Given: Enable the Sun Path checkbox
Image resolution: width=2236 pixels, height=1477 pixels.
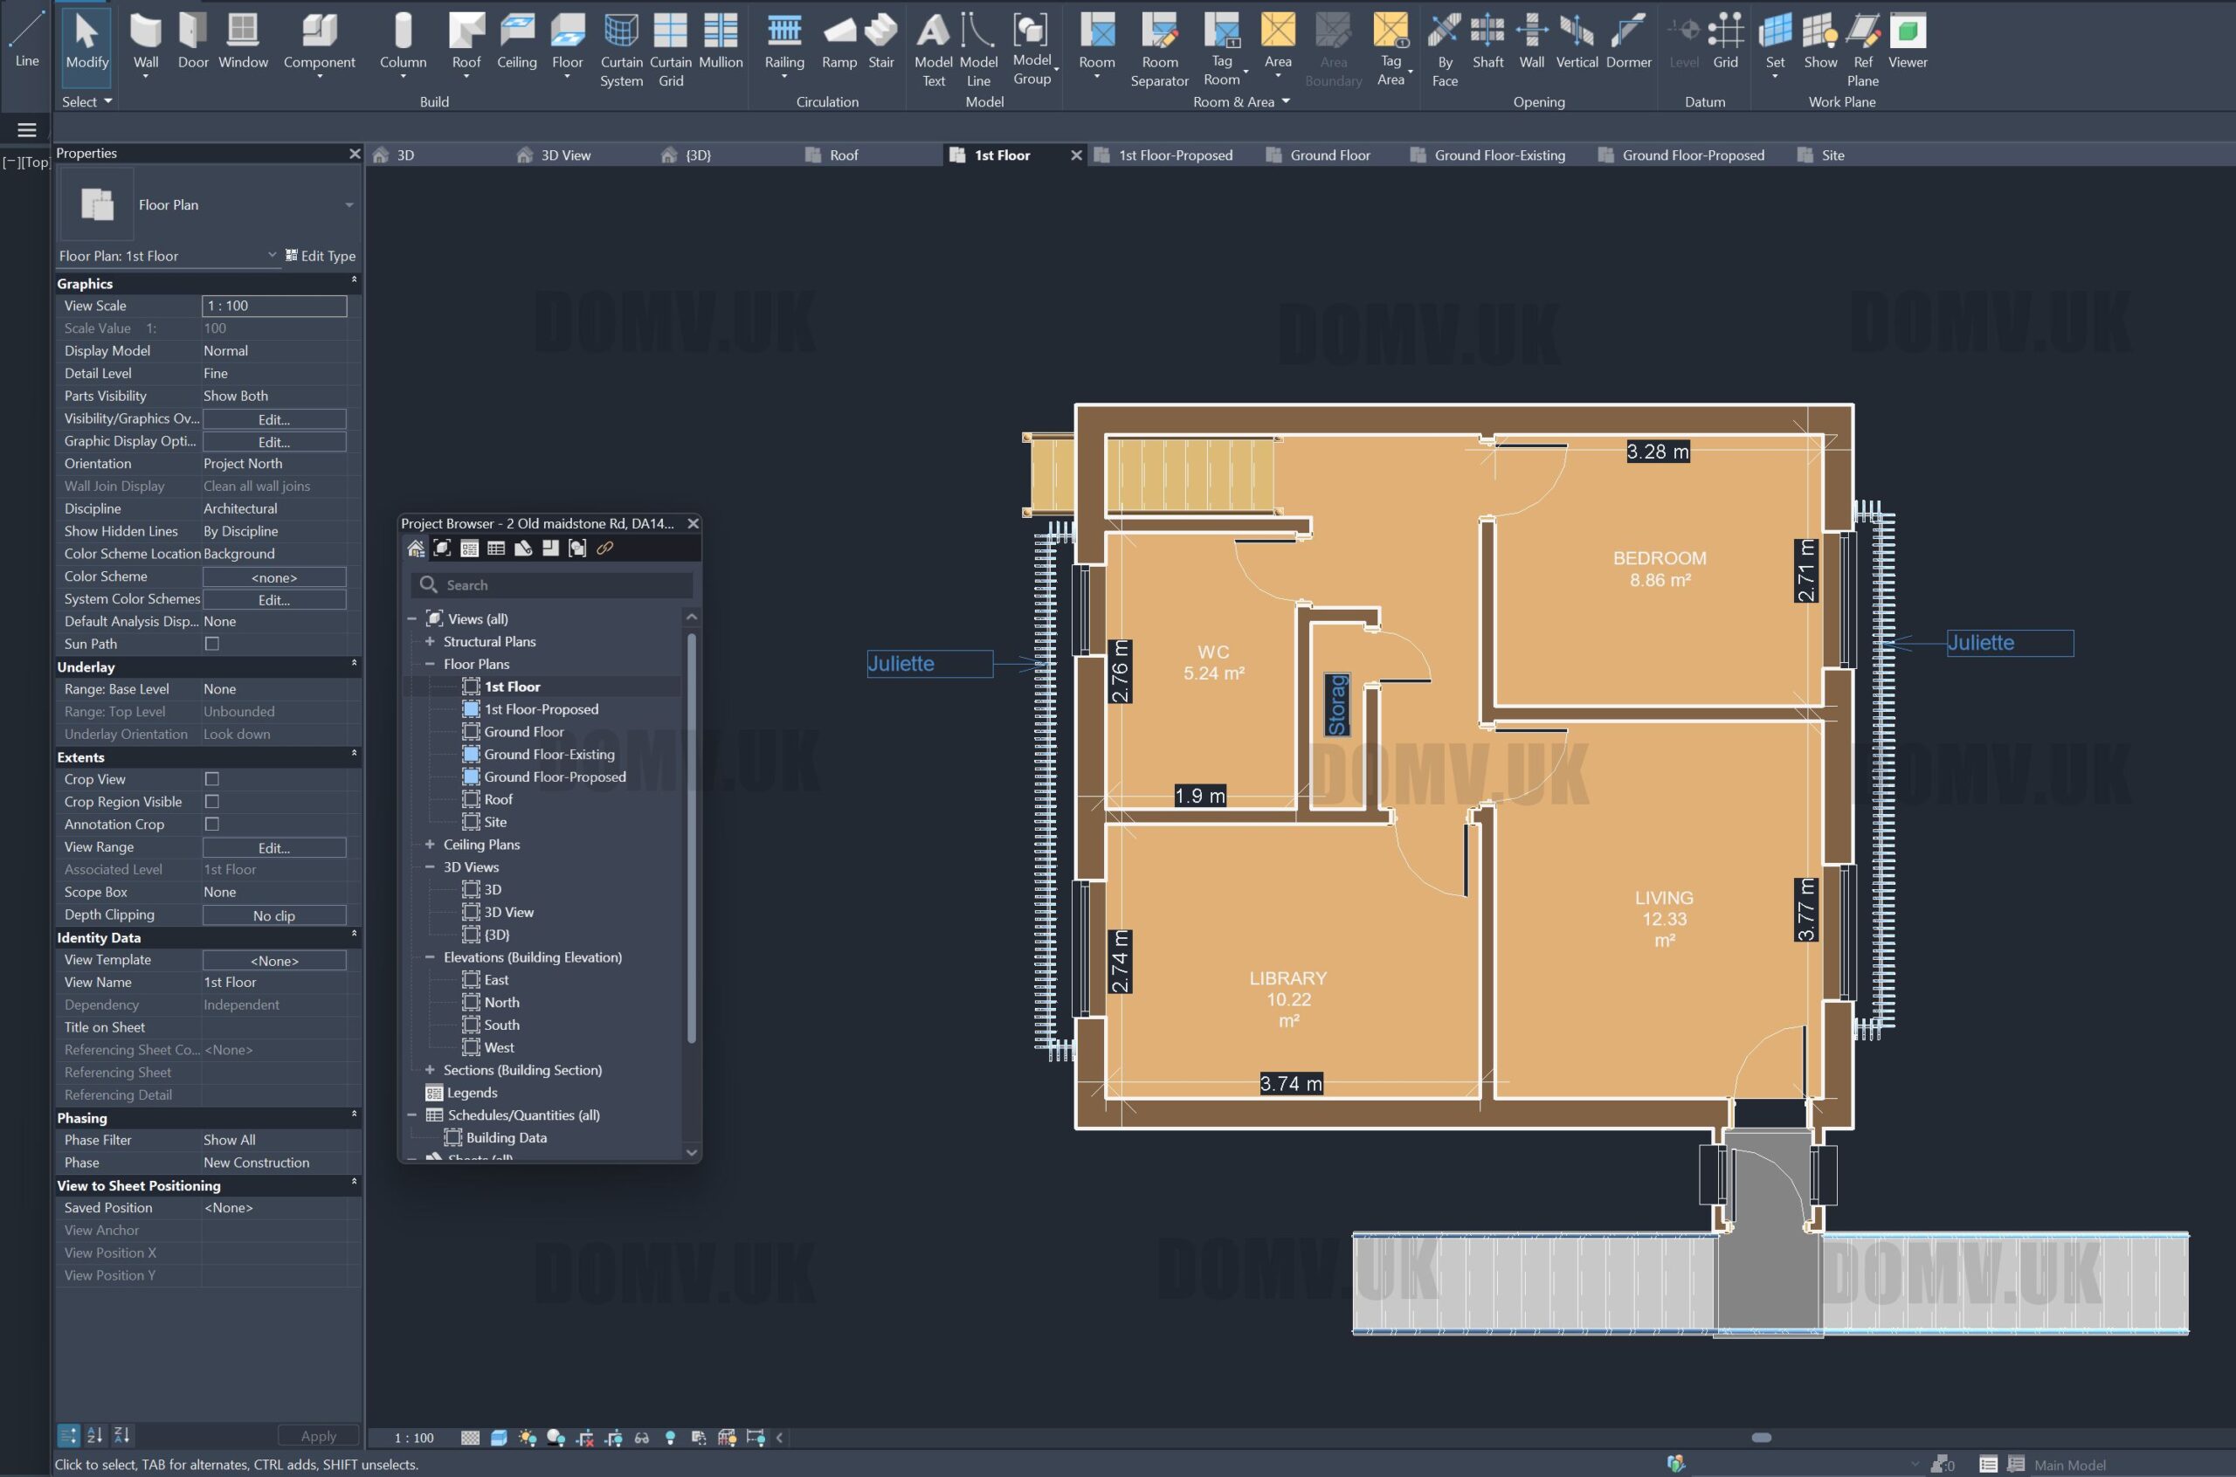Looking at the screenshot, I should 212,645.
